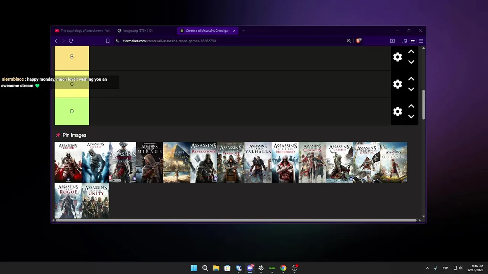Move tier B up with arrow
Image resolution: width=488 pixels, height=274 pixels.
[x=411, y=51]
